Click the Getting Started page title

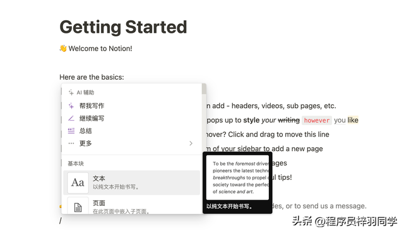tap(123, 27)
